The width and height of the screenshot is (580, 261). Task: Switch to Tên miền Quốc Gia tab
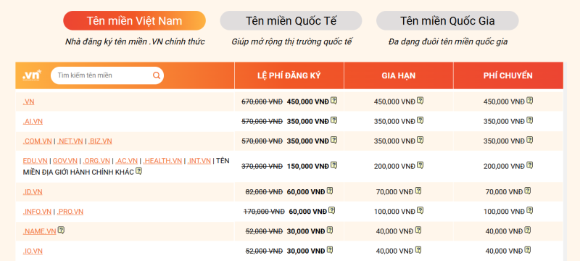(x=447, y=21)
